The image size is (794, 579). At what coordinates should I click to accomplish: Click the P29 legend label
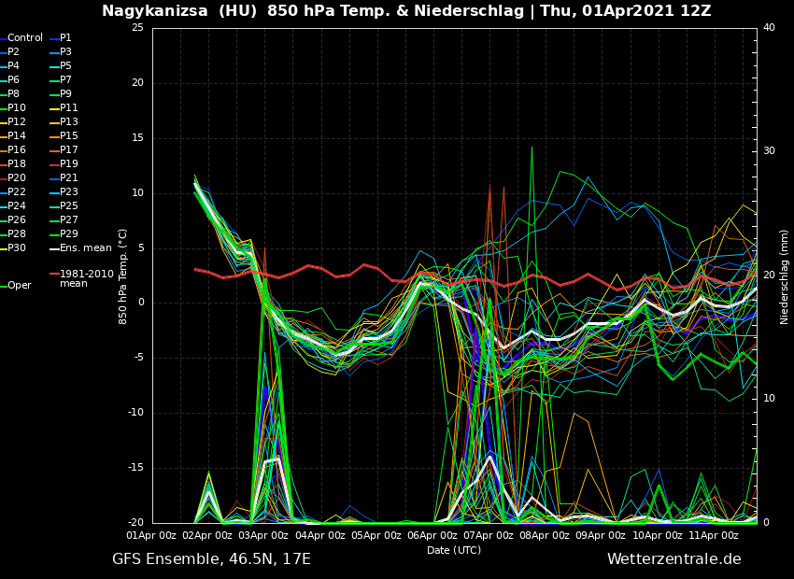point(69,234)
